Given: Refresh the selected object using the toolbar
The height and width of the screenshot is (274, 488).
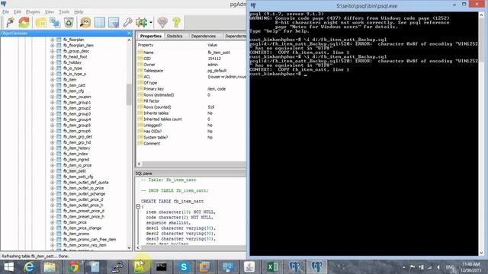Looking at the screenshot, I should 24,22.
